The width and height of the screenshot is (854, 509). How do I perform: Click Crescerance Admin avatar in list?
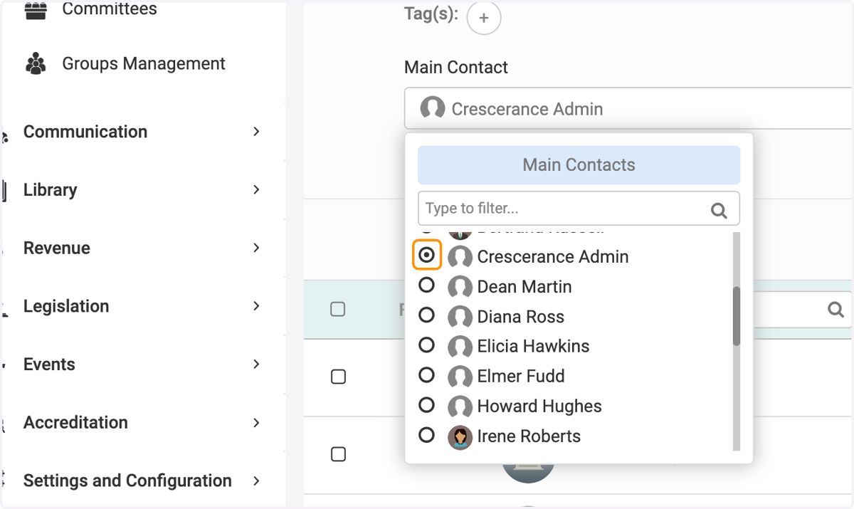click(x=460, y=257)
